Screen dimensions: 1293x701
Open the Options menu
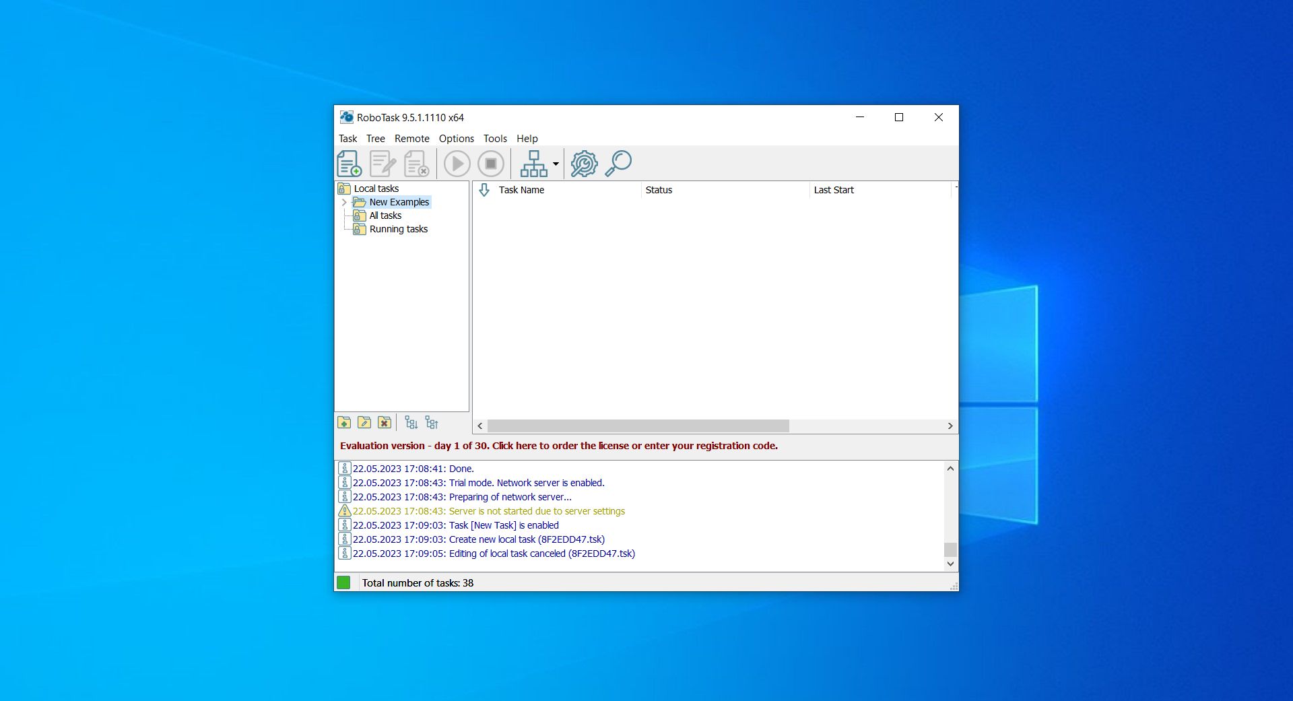pyautogui.click(x=456, y=139)
